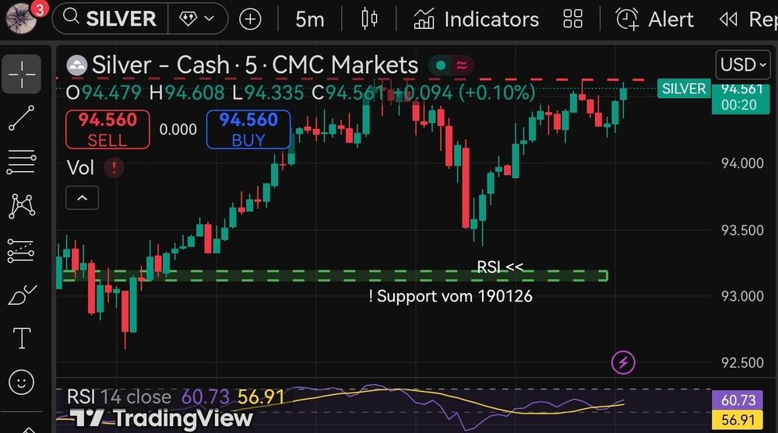Open the SILVER symbol search
Image resolution: width=778 pixels, height=433 pixels.
110,19
